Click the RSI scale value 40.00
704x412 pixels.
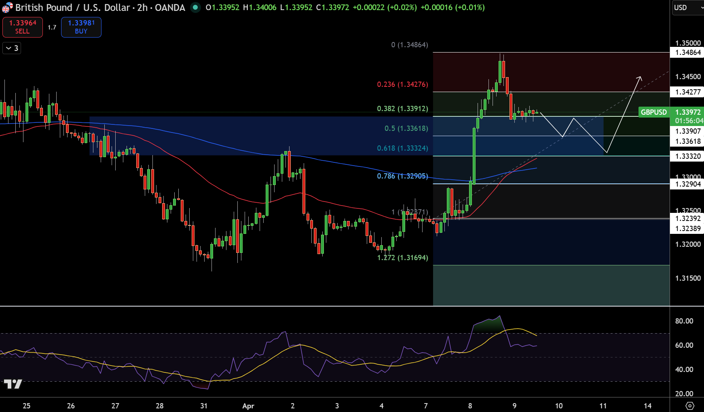coord(684,370)
